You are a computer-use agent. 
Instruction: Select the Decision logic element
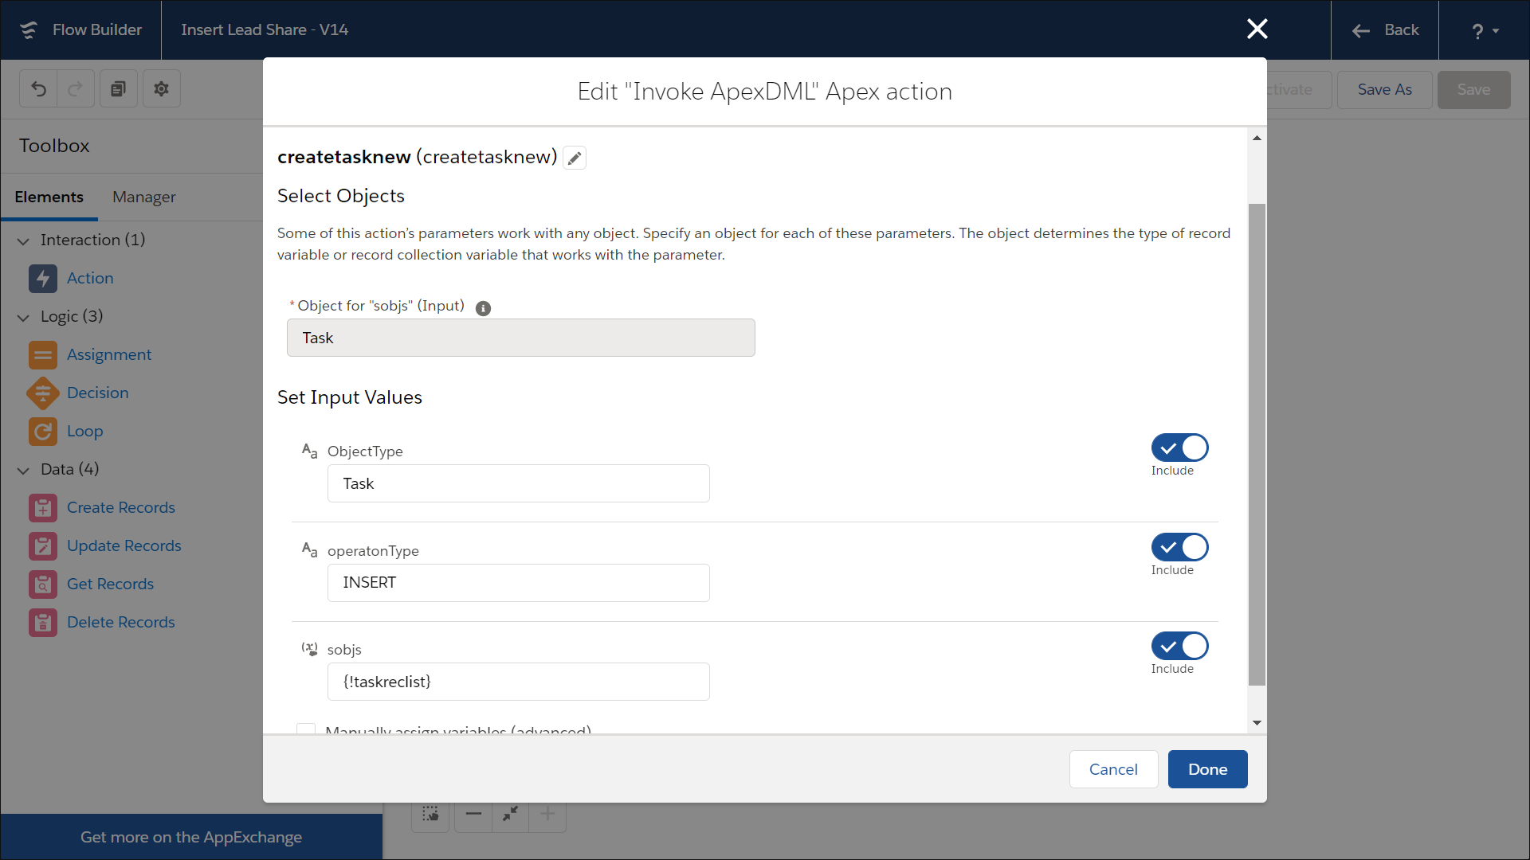pos(97,393)
